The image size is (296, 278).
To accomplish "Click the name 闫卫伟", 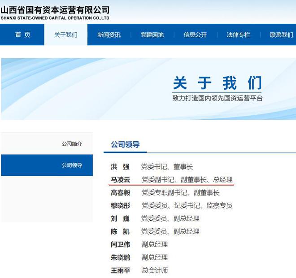I will (x=120, y=244).
